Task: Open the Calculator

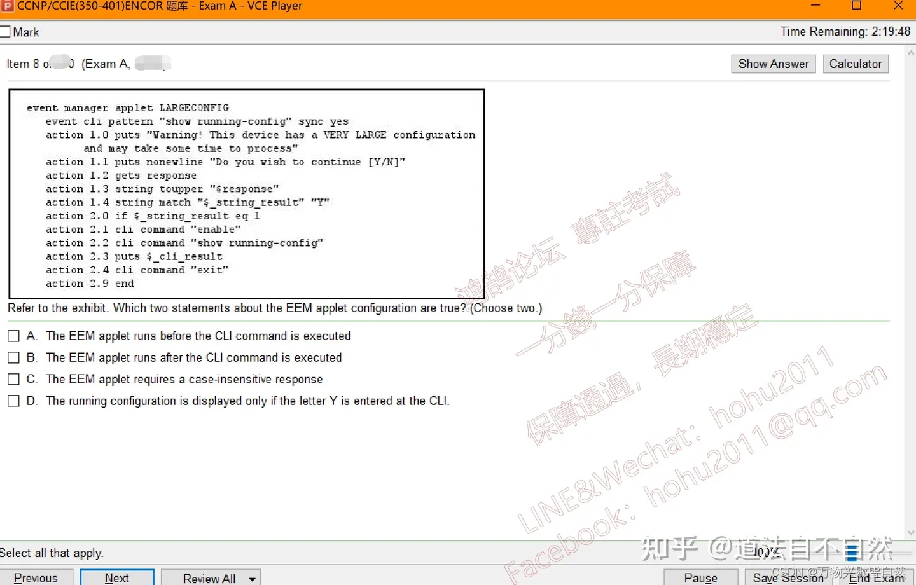Action: (x=856, y=64)
